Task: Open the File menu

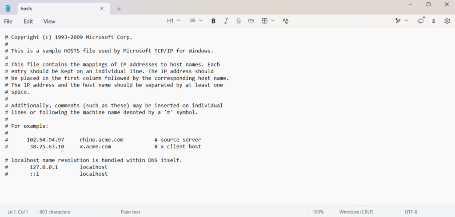Action: 8,21
